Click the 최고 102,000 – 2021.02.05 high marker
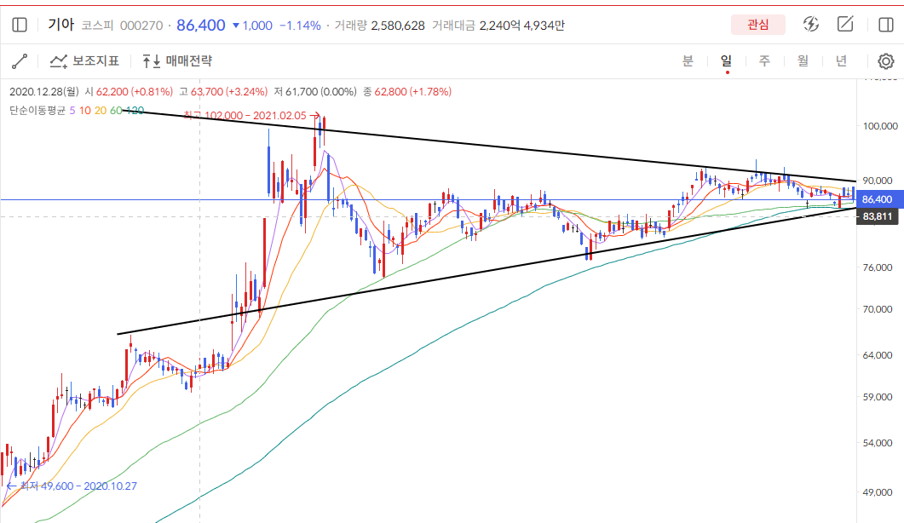Viewport: 904px width, 523px height. point(251,115)
